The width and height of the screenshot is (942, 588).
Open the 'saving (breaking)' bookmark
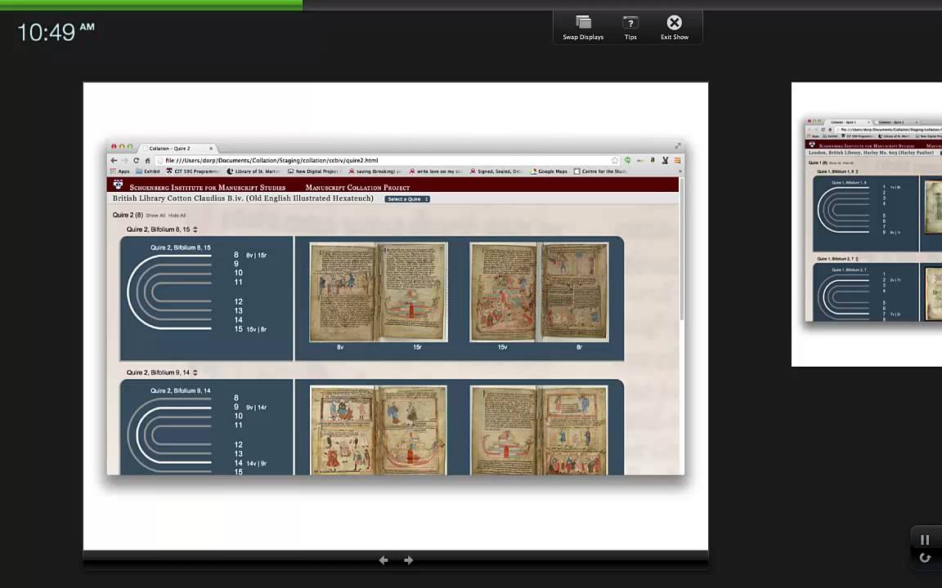375,171
